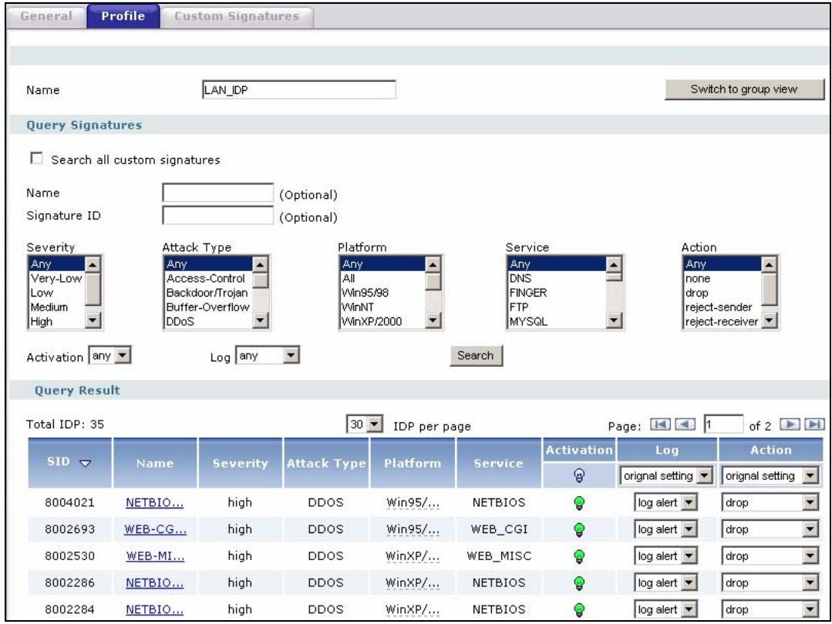832x624 pixels.
Task: Select WinNT in Platform list
Action: [x=382, y=307]
